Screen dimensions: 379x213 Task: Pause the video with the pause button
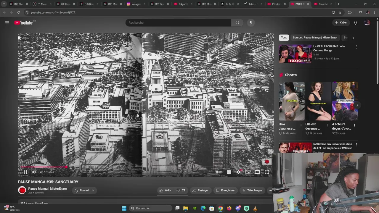[x=25, y=172]
